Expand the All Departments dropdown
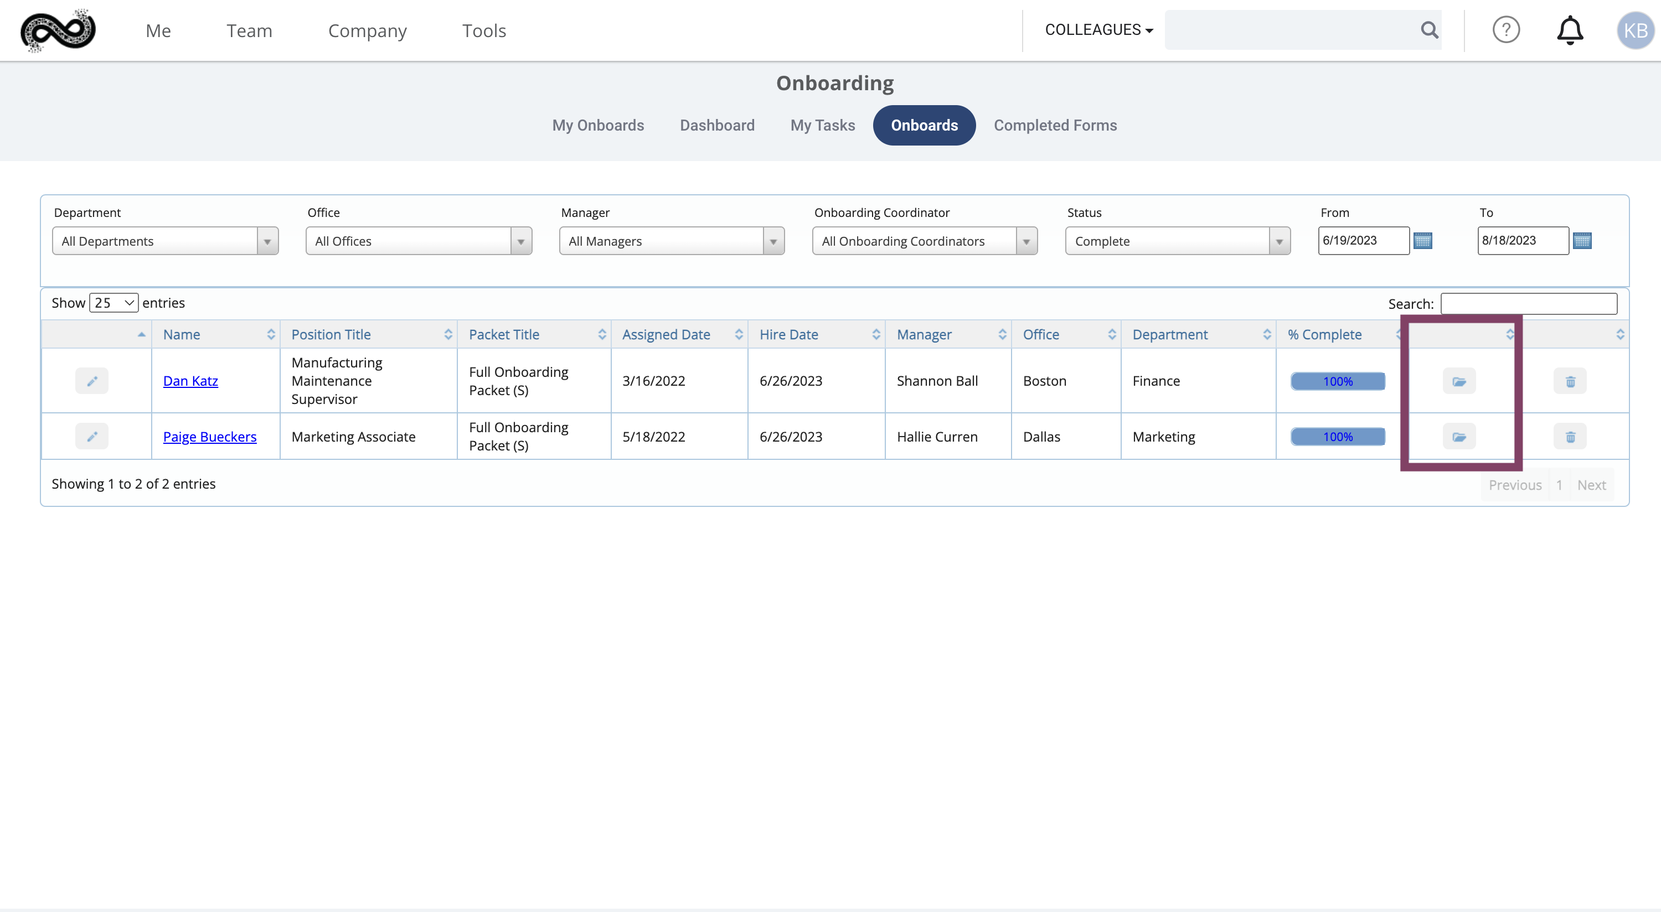Screen dimensions: 1661x912 point(165,241)
